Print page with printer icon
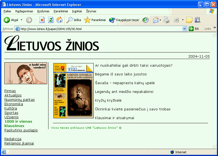218x156 pixels. (x=167, y=20)
